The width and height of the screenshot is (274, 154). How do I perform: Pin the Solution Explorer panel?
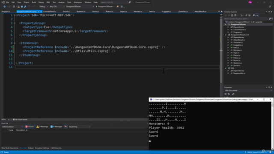click(x=269, y=12)
